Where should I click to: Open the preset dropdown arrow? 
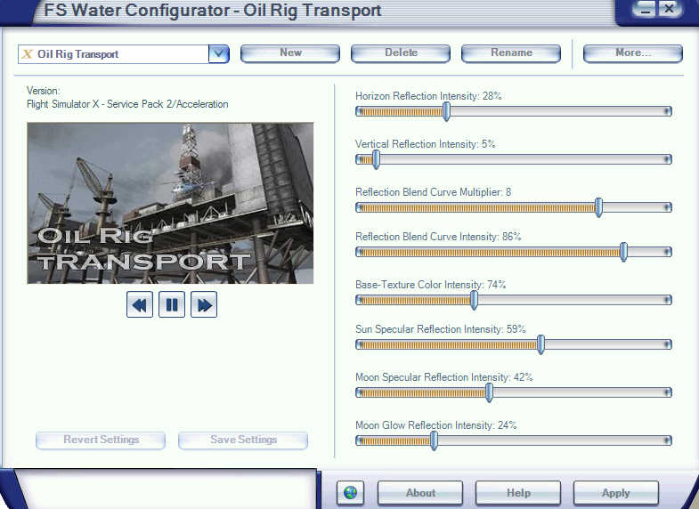tap(219, 54)
